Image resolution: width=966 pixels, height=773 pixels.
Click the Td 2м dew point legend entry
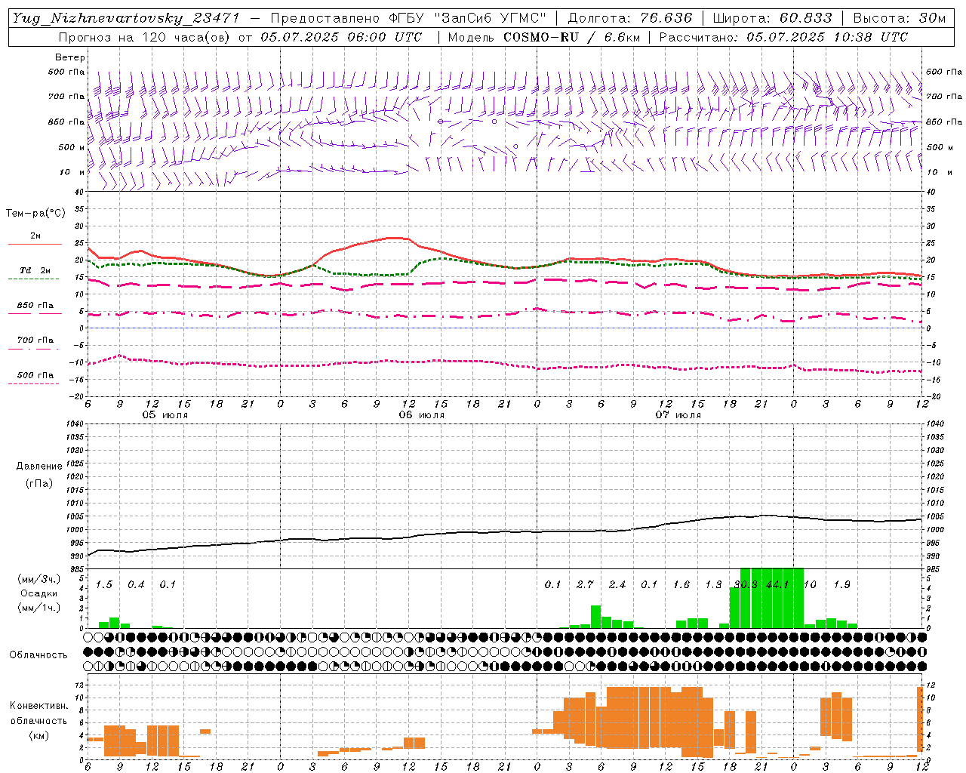tap(35, 270)
